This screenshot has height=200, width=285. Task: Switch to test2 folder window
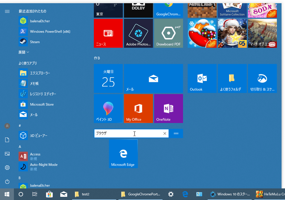tap(94, 194)
